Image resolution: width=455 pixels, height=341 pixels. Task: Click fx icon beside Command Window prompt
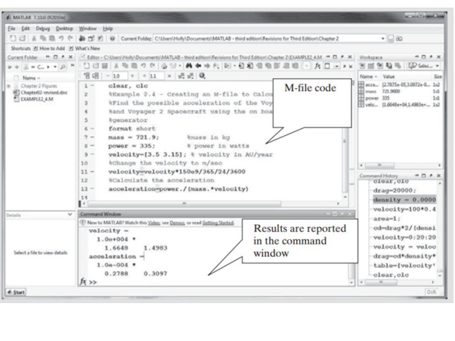point(83,281)
